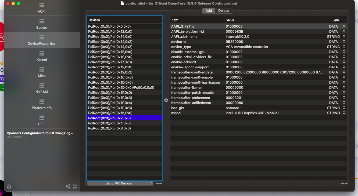The image size is (358, 196).
Task: Open type stepper for the model row
Action: [344, 113]
